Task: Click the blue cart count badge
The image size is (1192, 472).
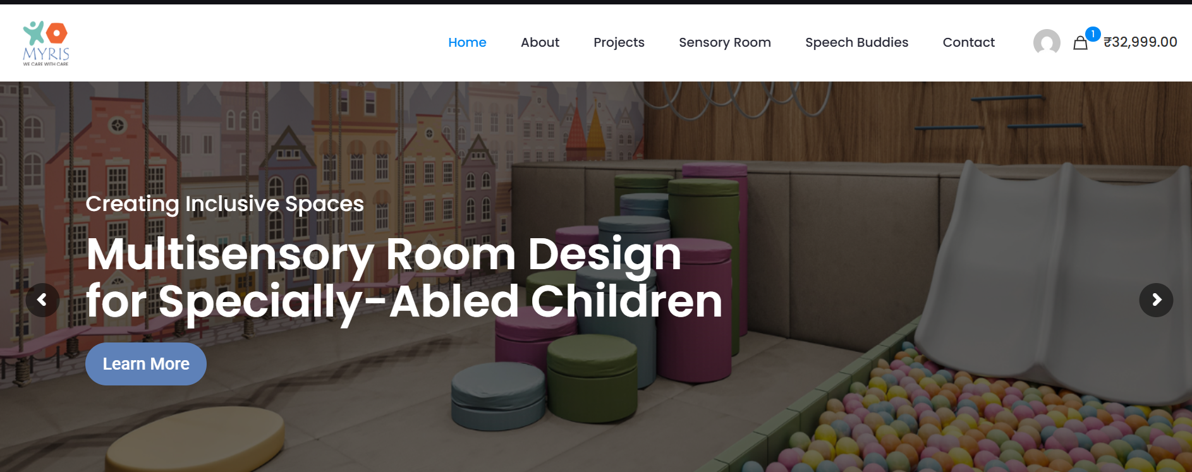Action: [x=1093, y=34]
